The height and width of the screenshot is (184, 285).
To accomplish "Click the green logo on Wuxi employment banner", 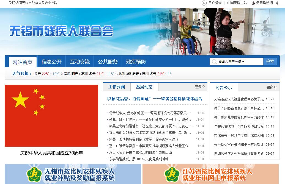I will point(34,174).
